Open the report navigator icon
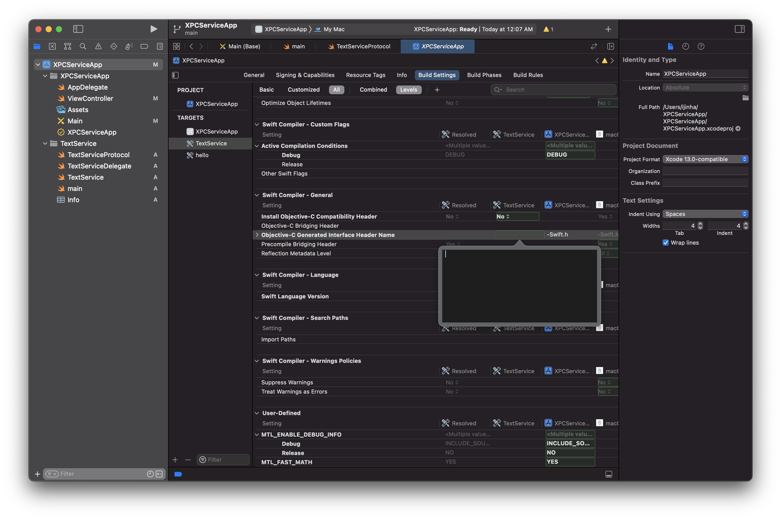 pos(160,46)
